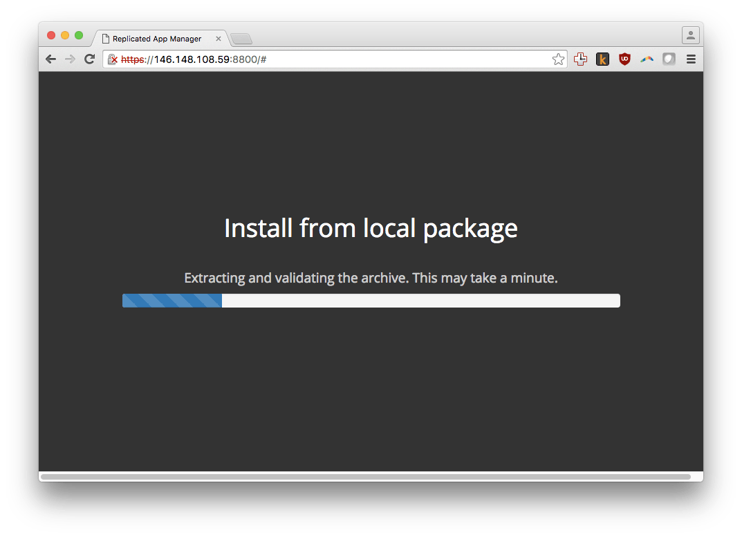The width and height of the screenshot is (742, 537).
Task: Maximize the window with the green button
Action: coord(79,35)
